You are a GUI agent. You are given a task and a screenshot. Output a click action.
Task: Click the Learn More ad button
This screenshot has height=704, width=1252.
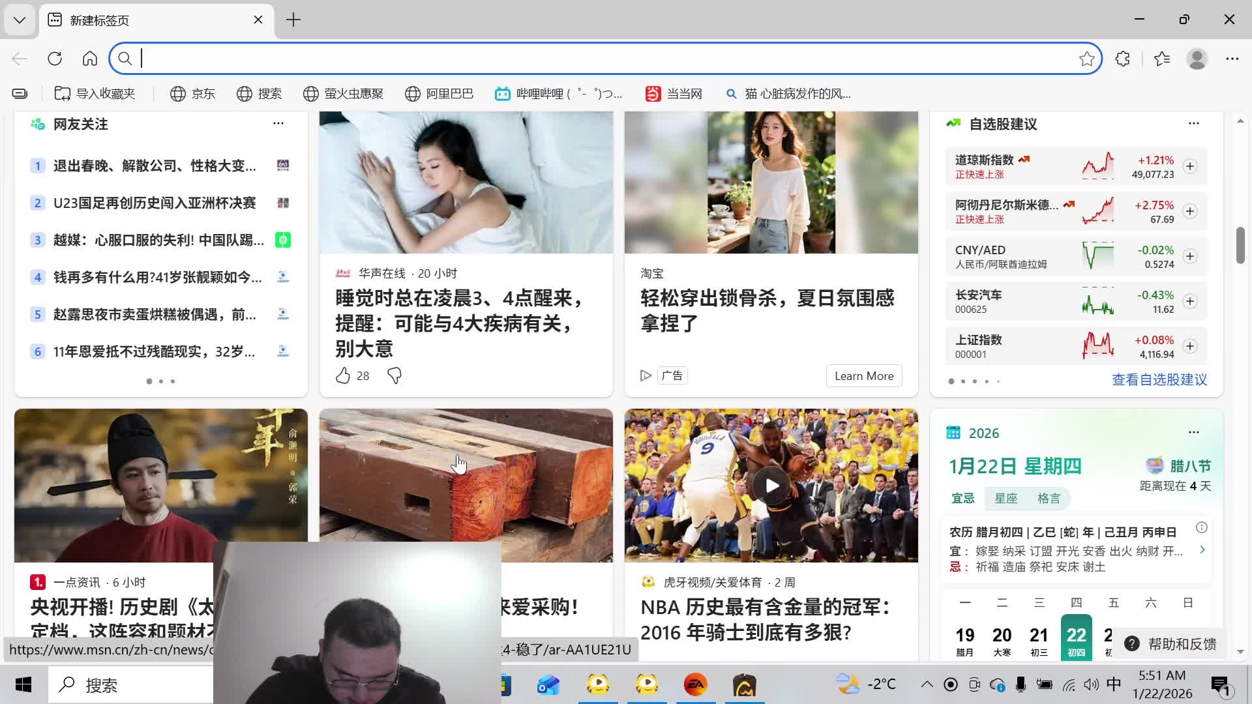pyautogui.click(x=864, y=376)
